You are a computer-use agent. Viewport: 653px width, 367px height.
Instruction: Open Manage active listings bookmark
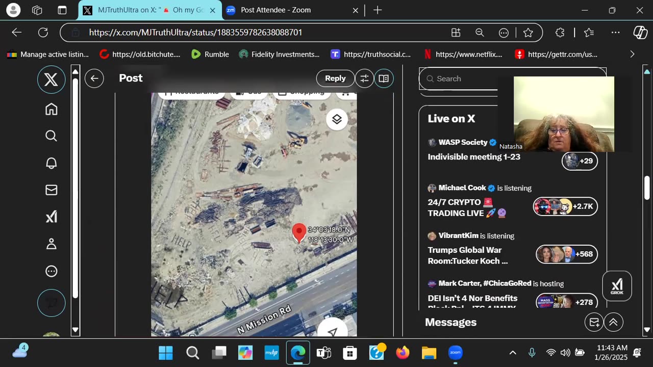pos(47,54)
